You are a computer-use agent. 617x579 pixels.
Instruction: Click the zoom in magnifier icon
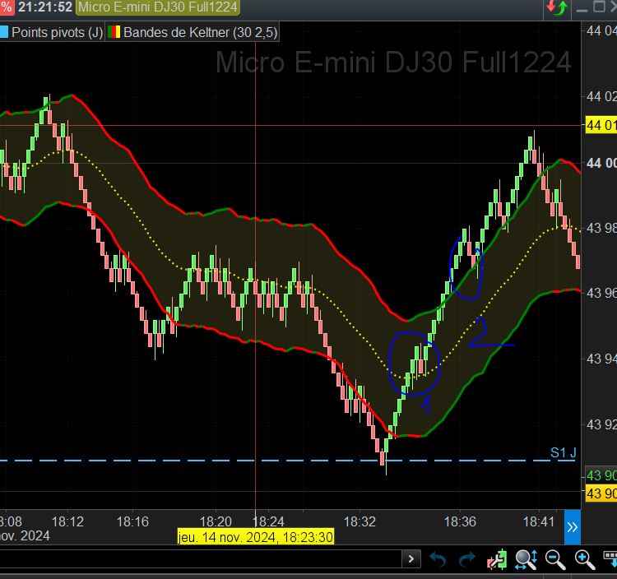[584, 560]
